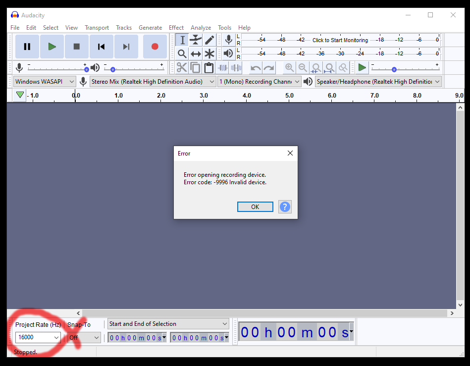Click the Silence audio selection icon

(236, 68)
